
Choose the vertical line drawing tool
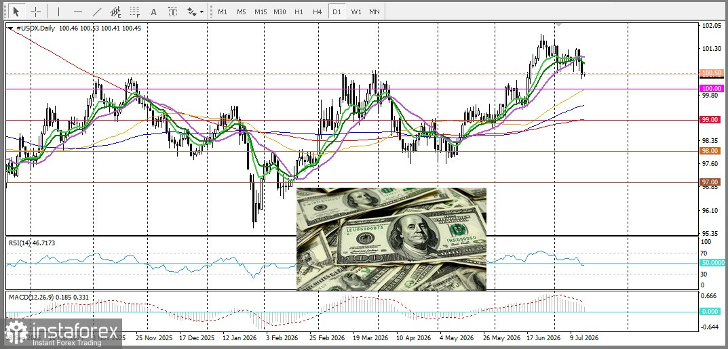click(58, 12)
